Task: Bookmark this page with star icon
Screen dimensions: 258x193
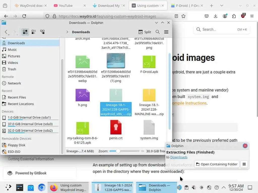Action: 183,16
